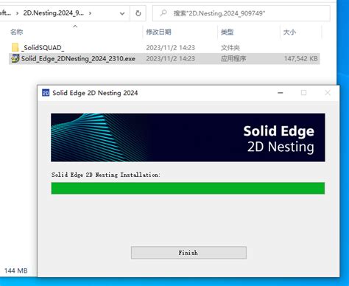
Task: Click the Finish button
Action: point(188,253)
